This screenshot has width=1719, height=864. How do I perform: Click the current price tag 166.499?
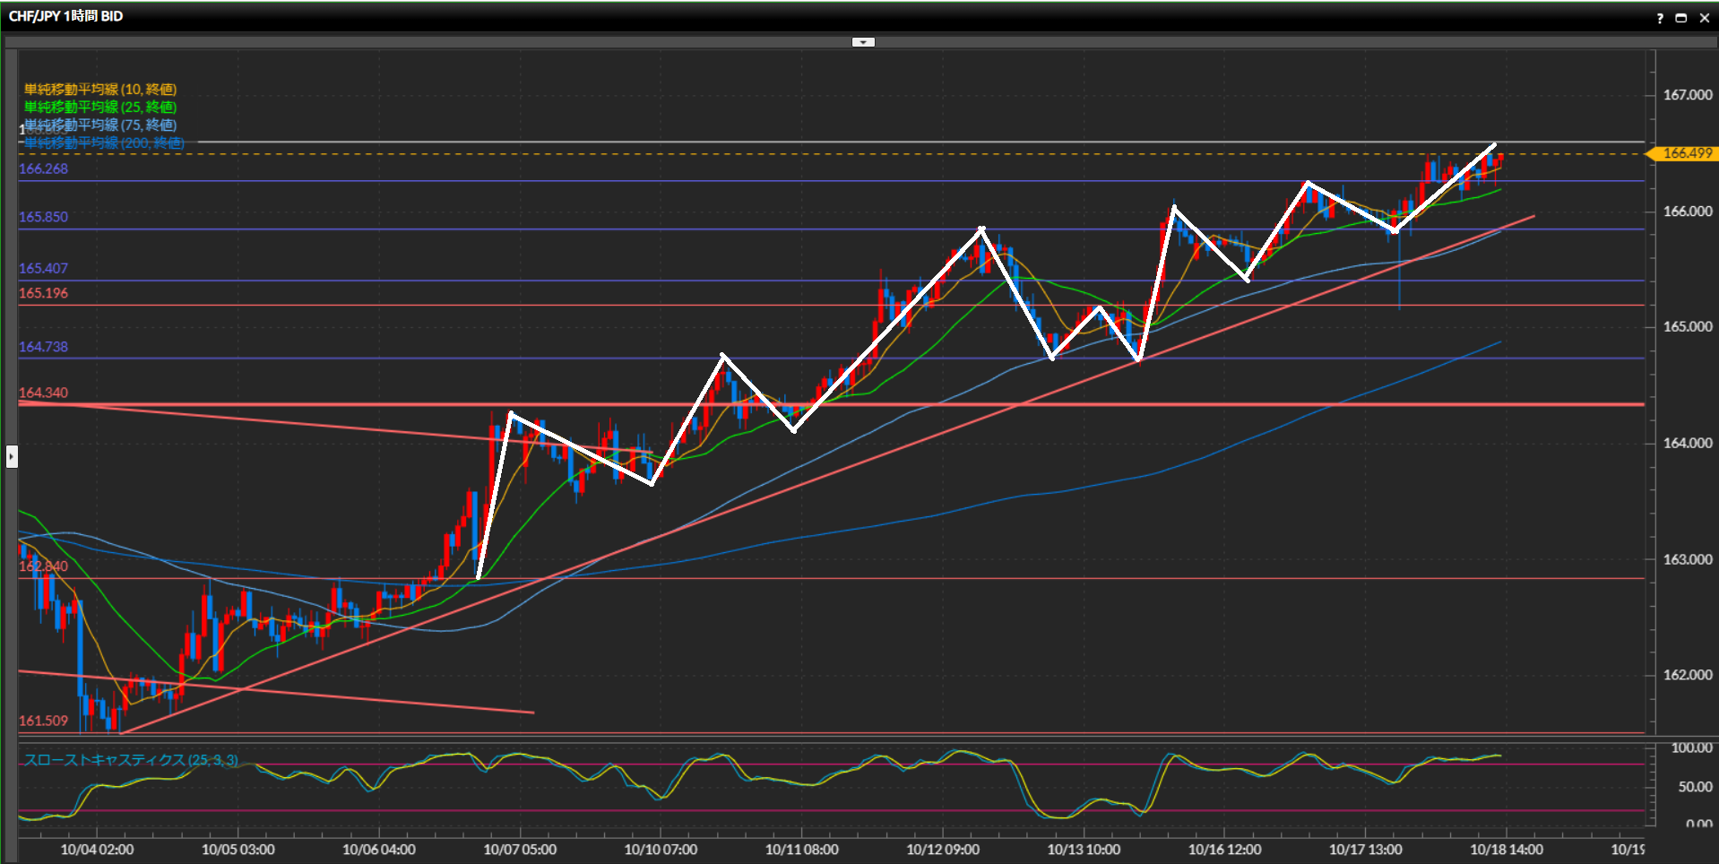click(1686, 153)
